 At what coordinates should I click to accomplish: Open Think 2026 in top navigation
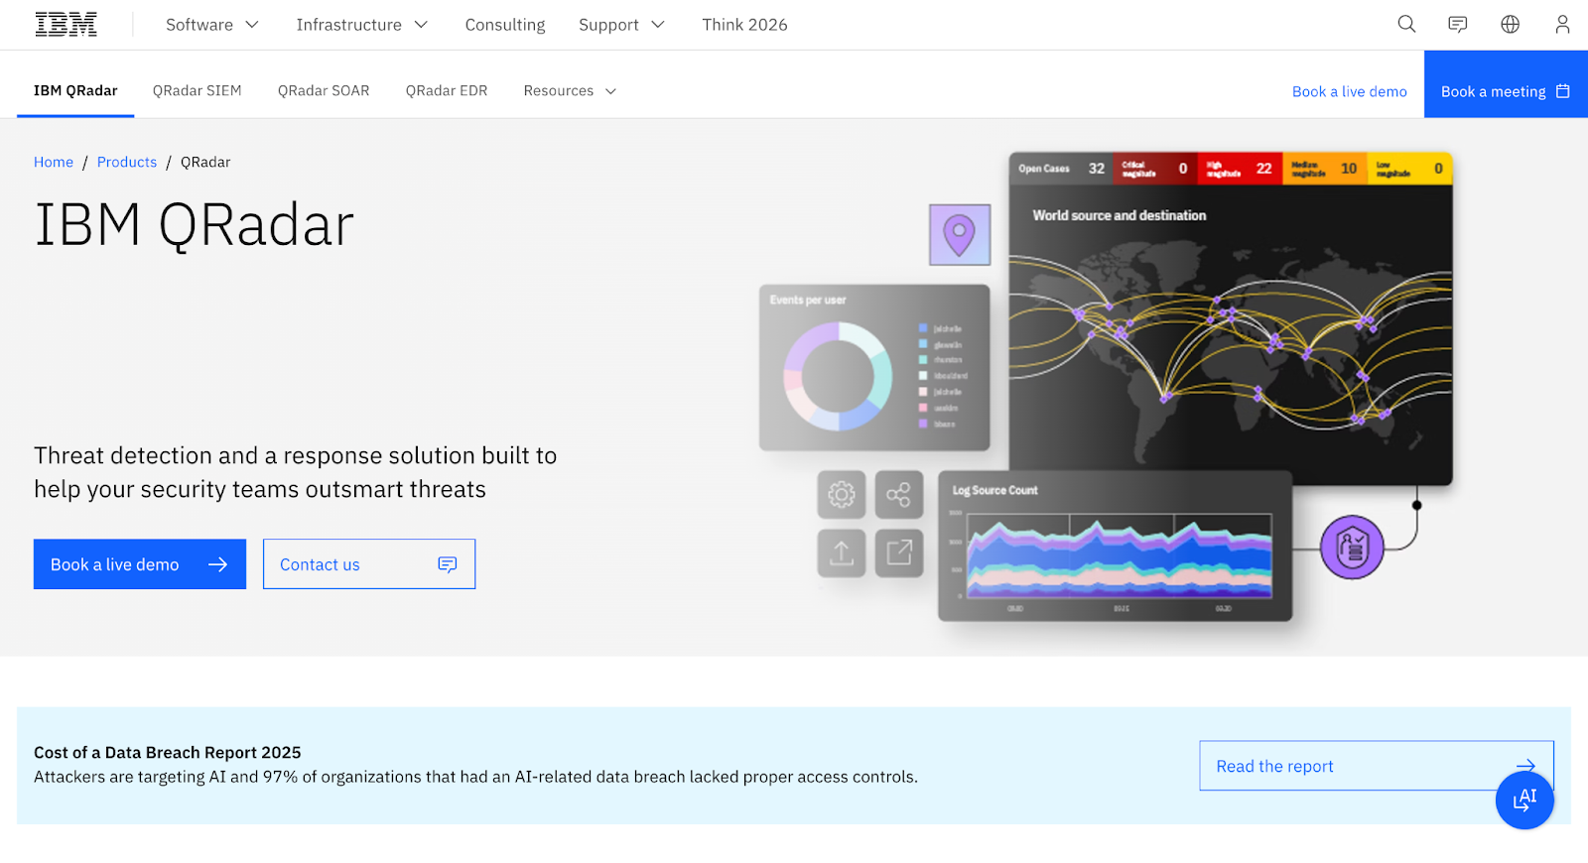click(x=745, y=25)
